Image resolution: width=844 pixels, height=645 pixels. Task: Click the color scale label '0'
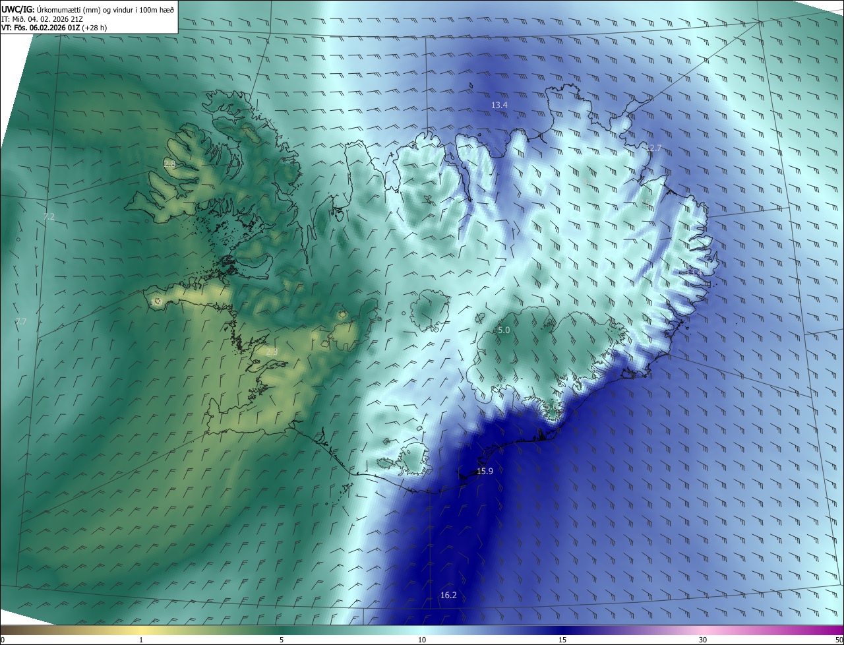[3, 640]
